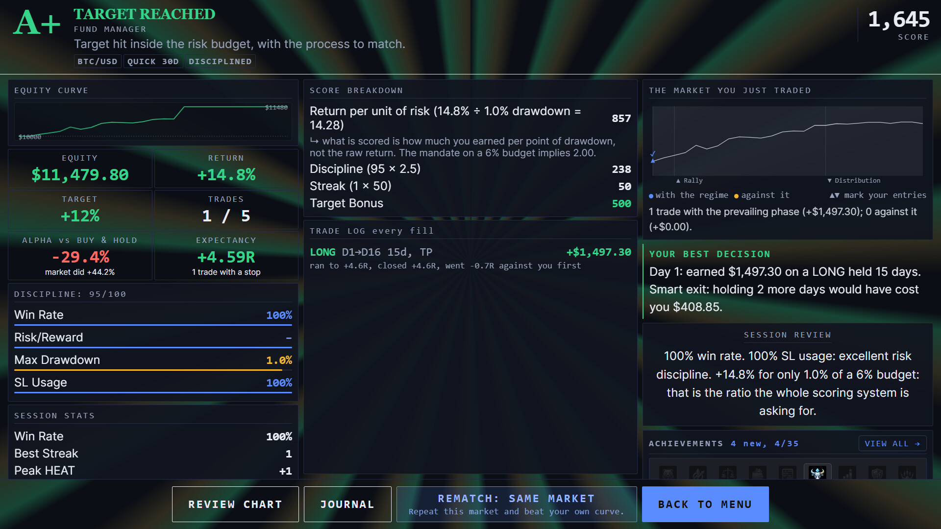Click the Peak HEAT +1 stat row
The height and width of the screenshot is (529, 941).
click(x=153, y=471)
